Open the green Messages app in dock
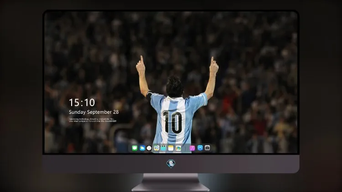The height and width of the screenshot is (192, 342). tap(135, 148)
